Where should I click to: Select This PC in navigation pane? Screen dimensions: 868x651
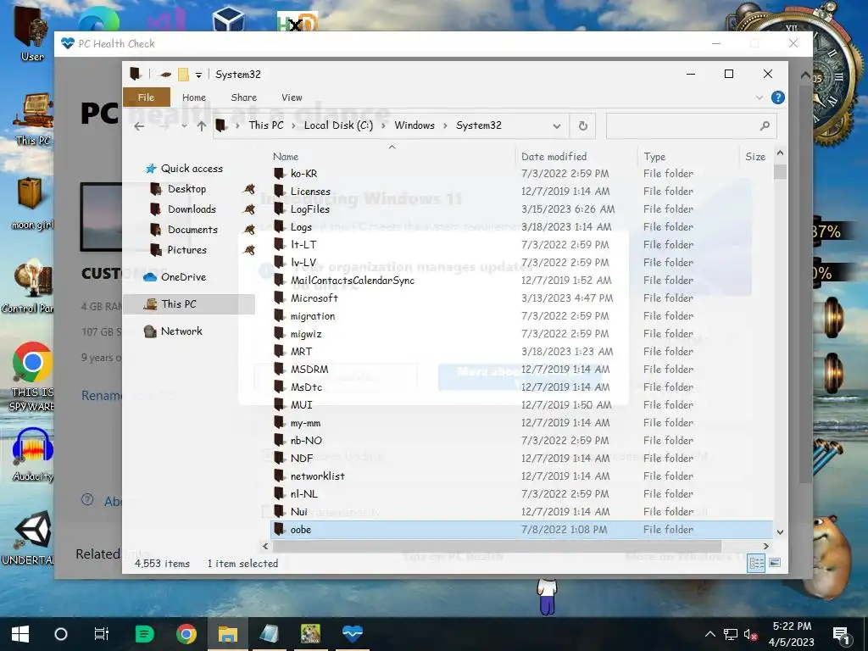pos(178,304)
